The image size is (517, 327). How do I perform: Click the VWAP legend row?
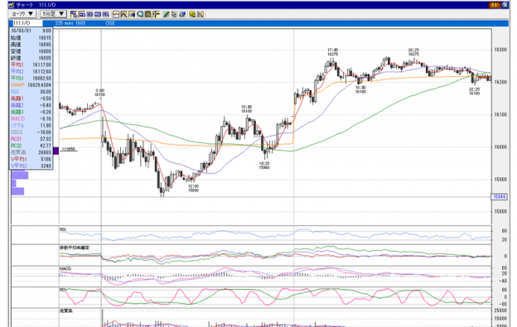pos(31,85)
